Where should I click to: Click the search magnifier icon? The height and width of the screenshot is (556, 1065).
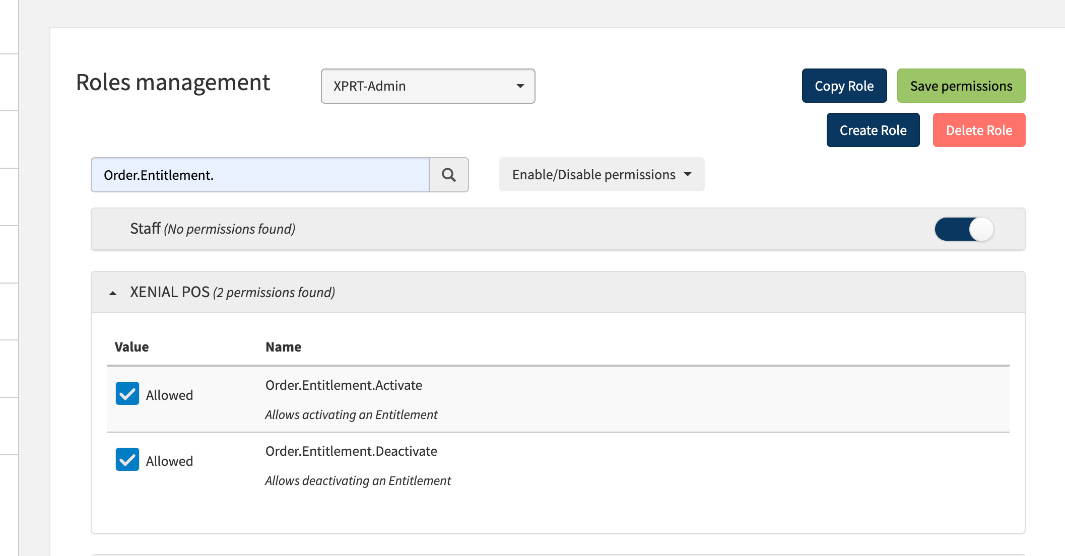[x=449, y=175]
